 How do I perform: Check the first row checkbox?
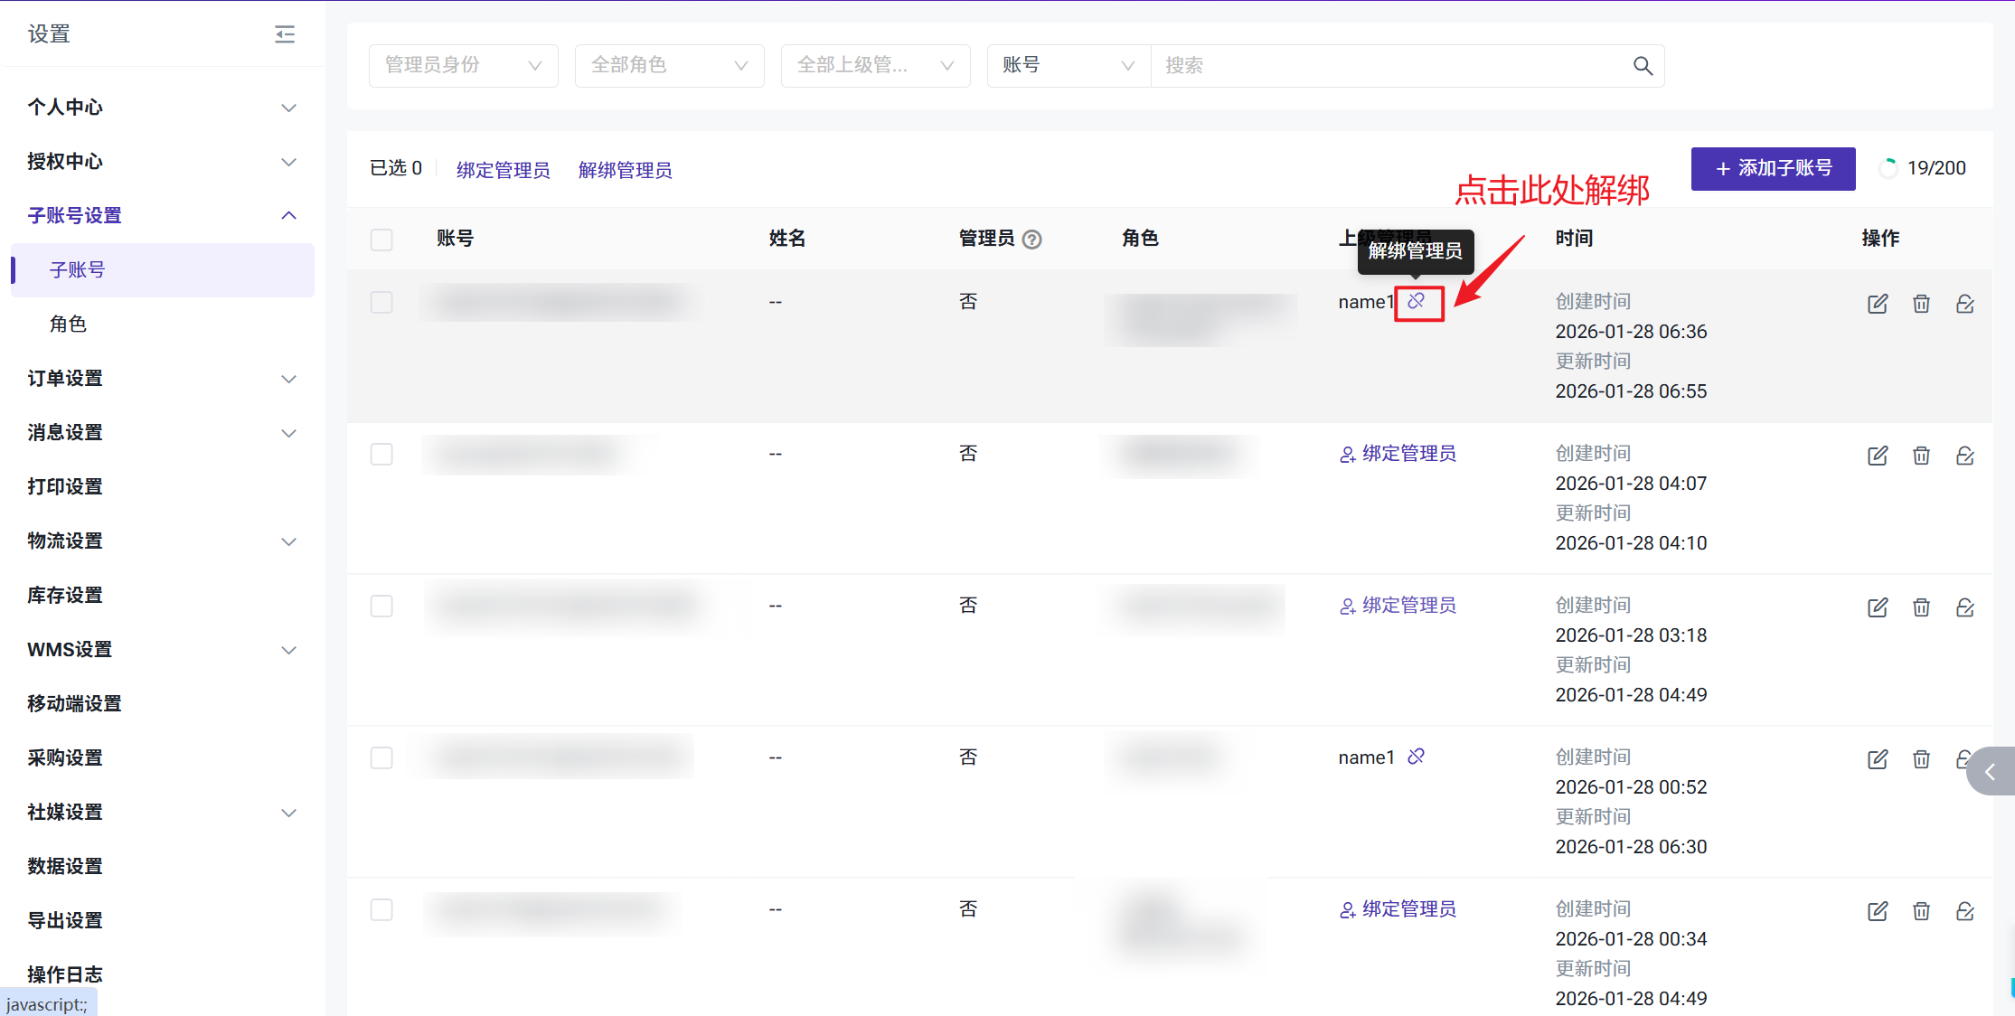pos(381,302)
